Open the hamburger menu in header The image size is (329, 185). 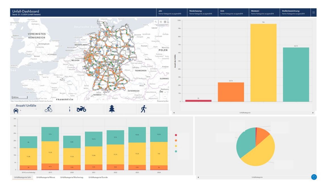pos(313,12)
